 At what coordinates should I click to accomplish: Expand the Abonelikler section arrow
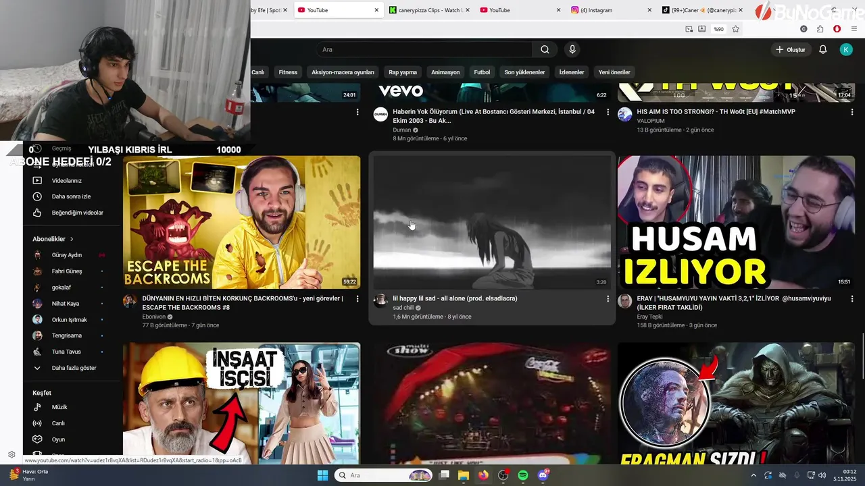(x=72, y=239)
